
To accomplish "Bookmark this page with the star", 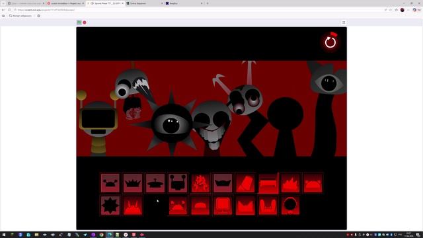I will [x=391, y=10].
